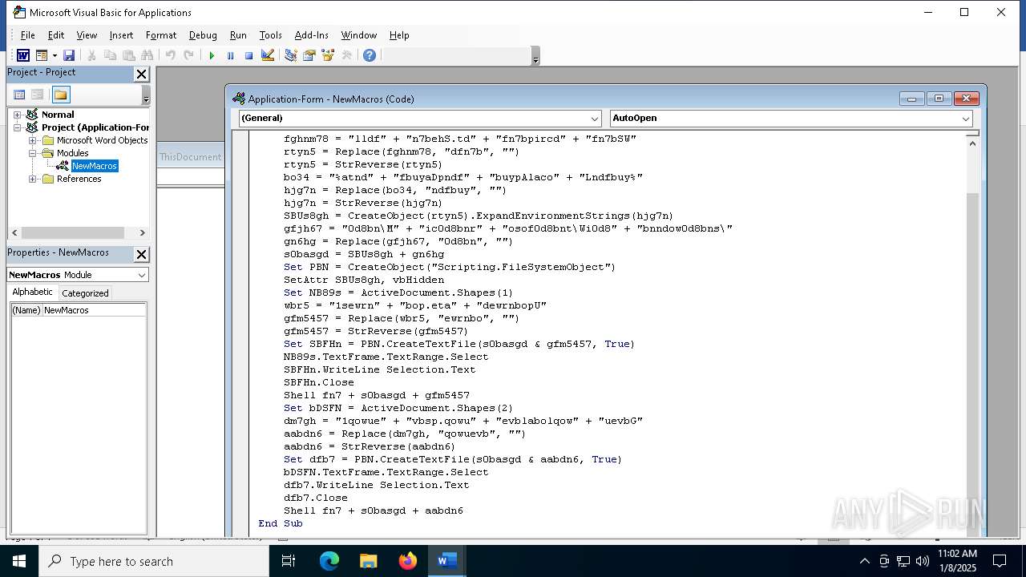Click the Copy toolbar icon
The height and width of the screenshot is (577, 1026).
pos(110,55)
